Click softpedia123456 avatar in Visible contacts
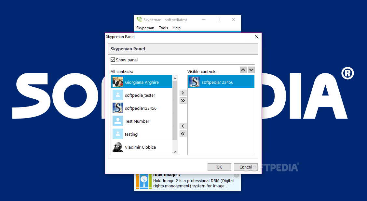 [x=195, y=82]
